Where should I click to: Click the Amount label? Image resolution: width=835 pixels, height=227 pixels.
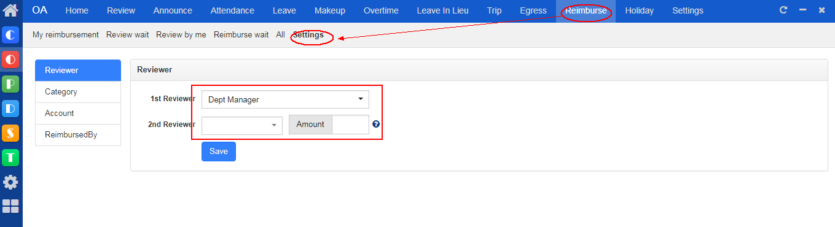pyautogui.click(x=310, y=125)
